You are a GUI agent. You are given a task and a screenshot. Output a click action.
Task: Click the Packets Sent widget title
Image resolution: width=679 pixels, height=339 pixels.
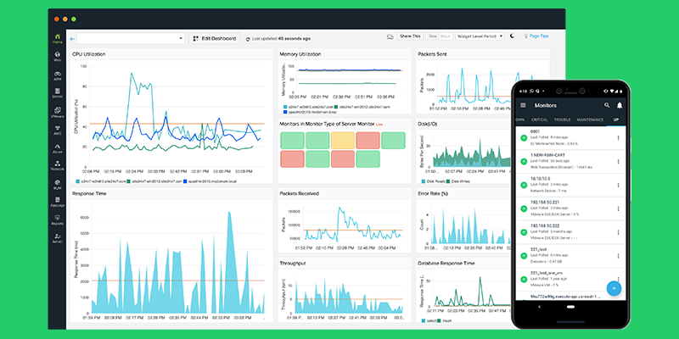pos(432,54)
